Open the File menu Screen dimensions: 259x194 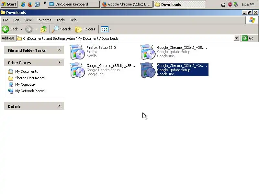(6, 20)
